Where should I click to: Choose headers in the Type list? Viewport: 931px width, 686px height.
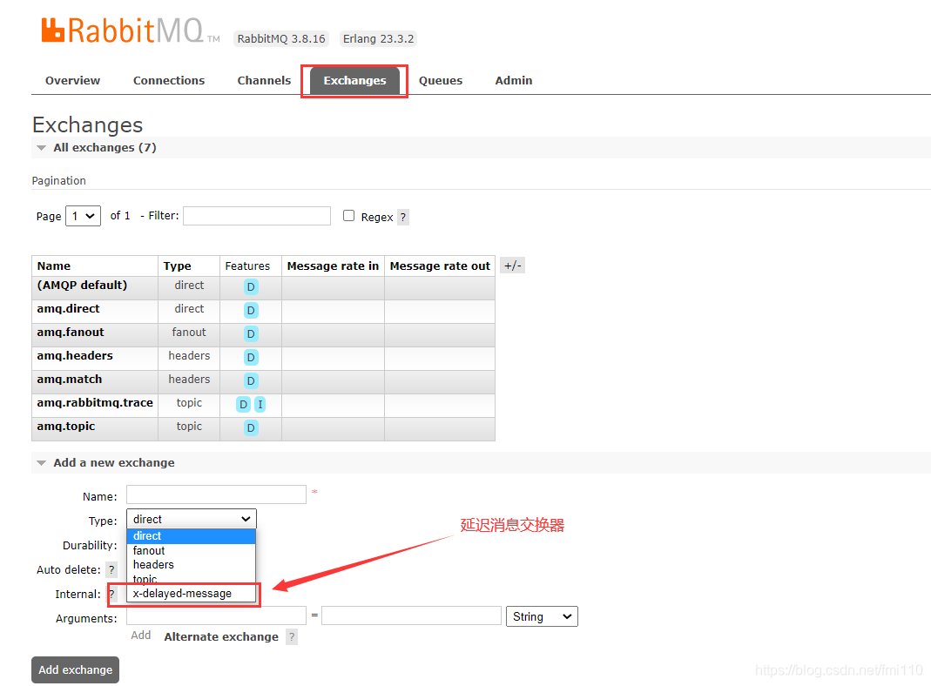pos(192,565)
